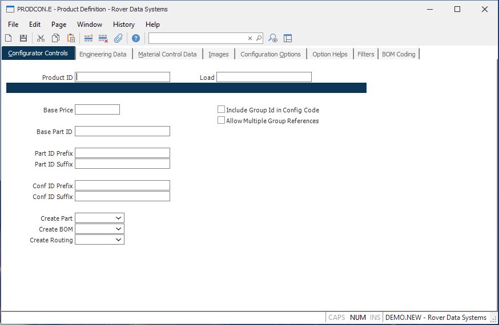
Task: Open attachments with the paperclip icon
Action: coord(118,38)
